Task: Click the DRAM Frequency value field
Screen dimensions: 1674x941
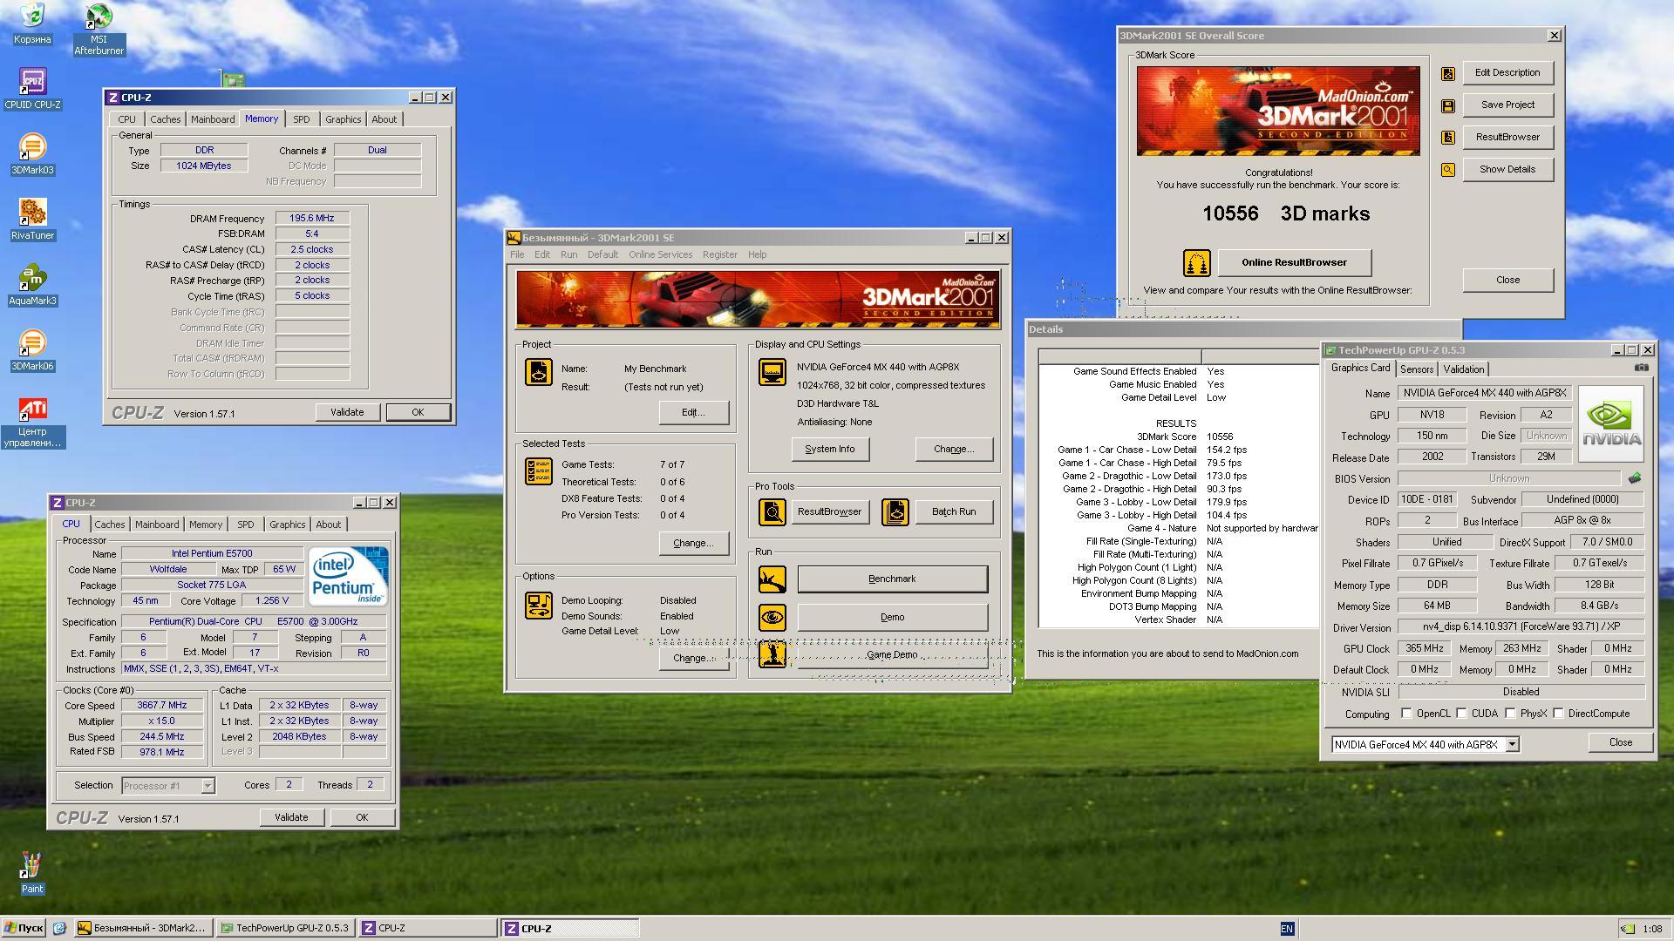Action: point(312,219)
